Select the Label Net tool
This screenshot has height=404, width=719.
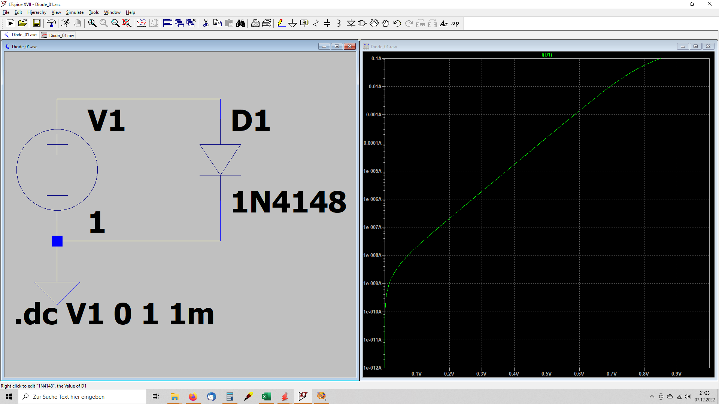tap(304, 23)
